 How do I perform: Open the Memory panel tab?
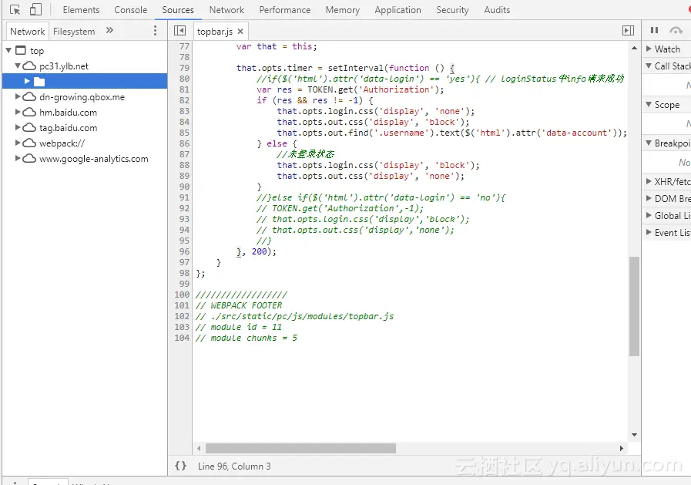pyautogui.click(x=342, y=10)
